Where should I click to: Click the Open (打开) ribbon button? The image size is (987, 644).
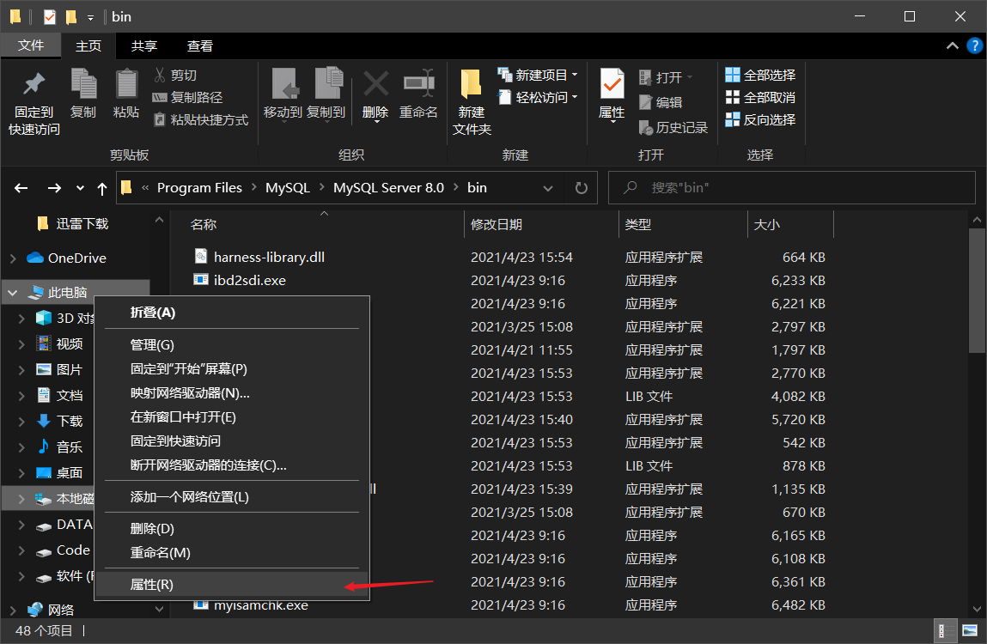(666, 77)
